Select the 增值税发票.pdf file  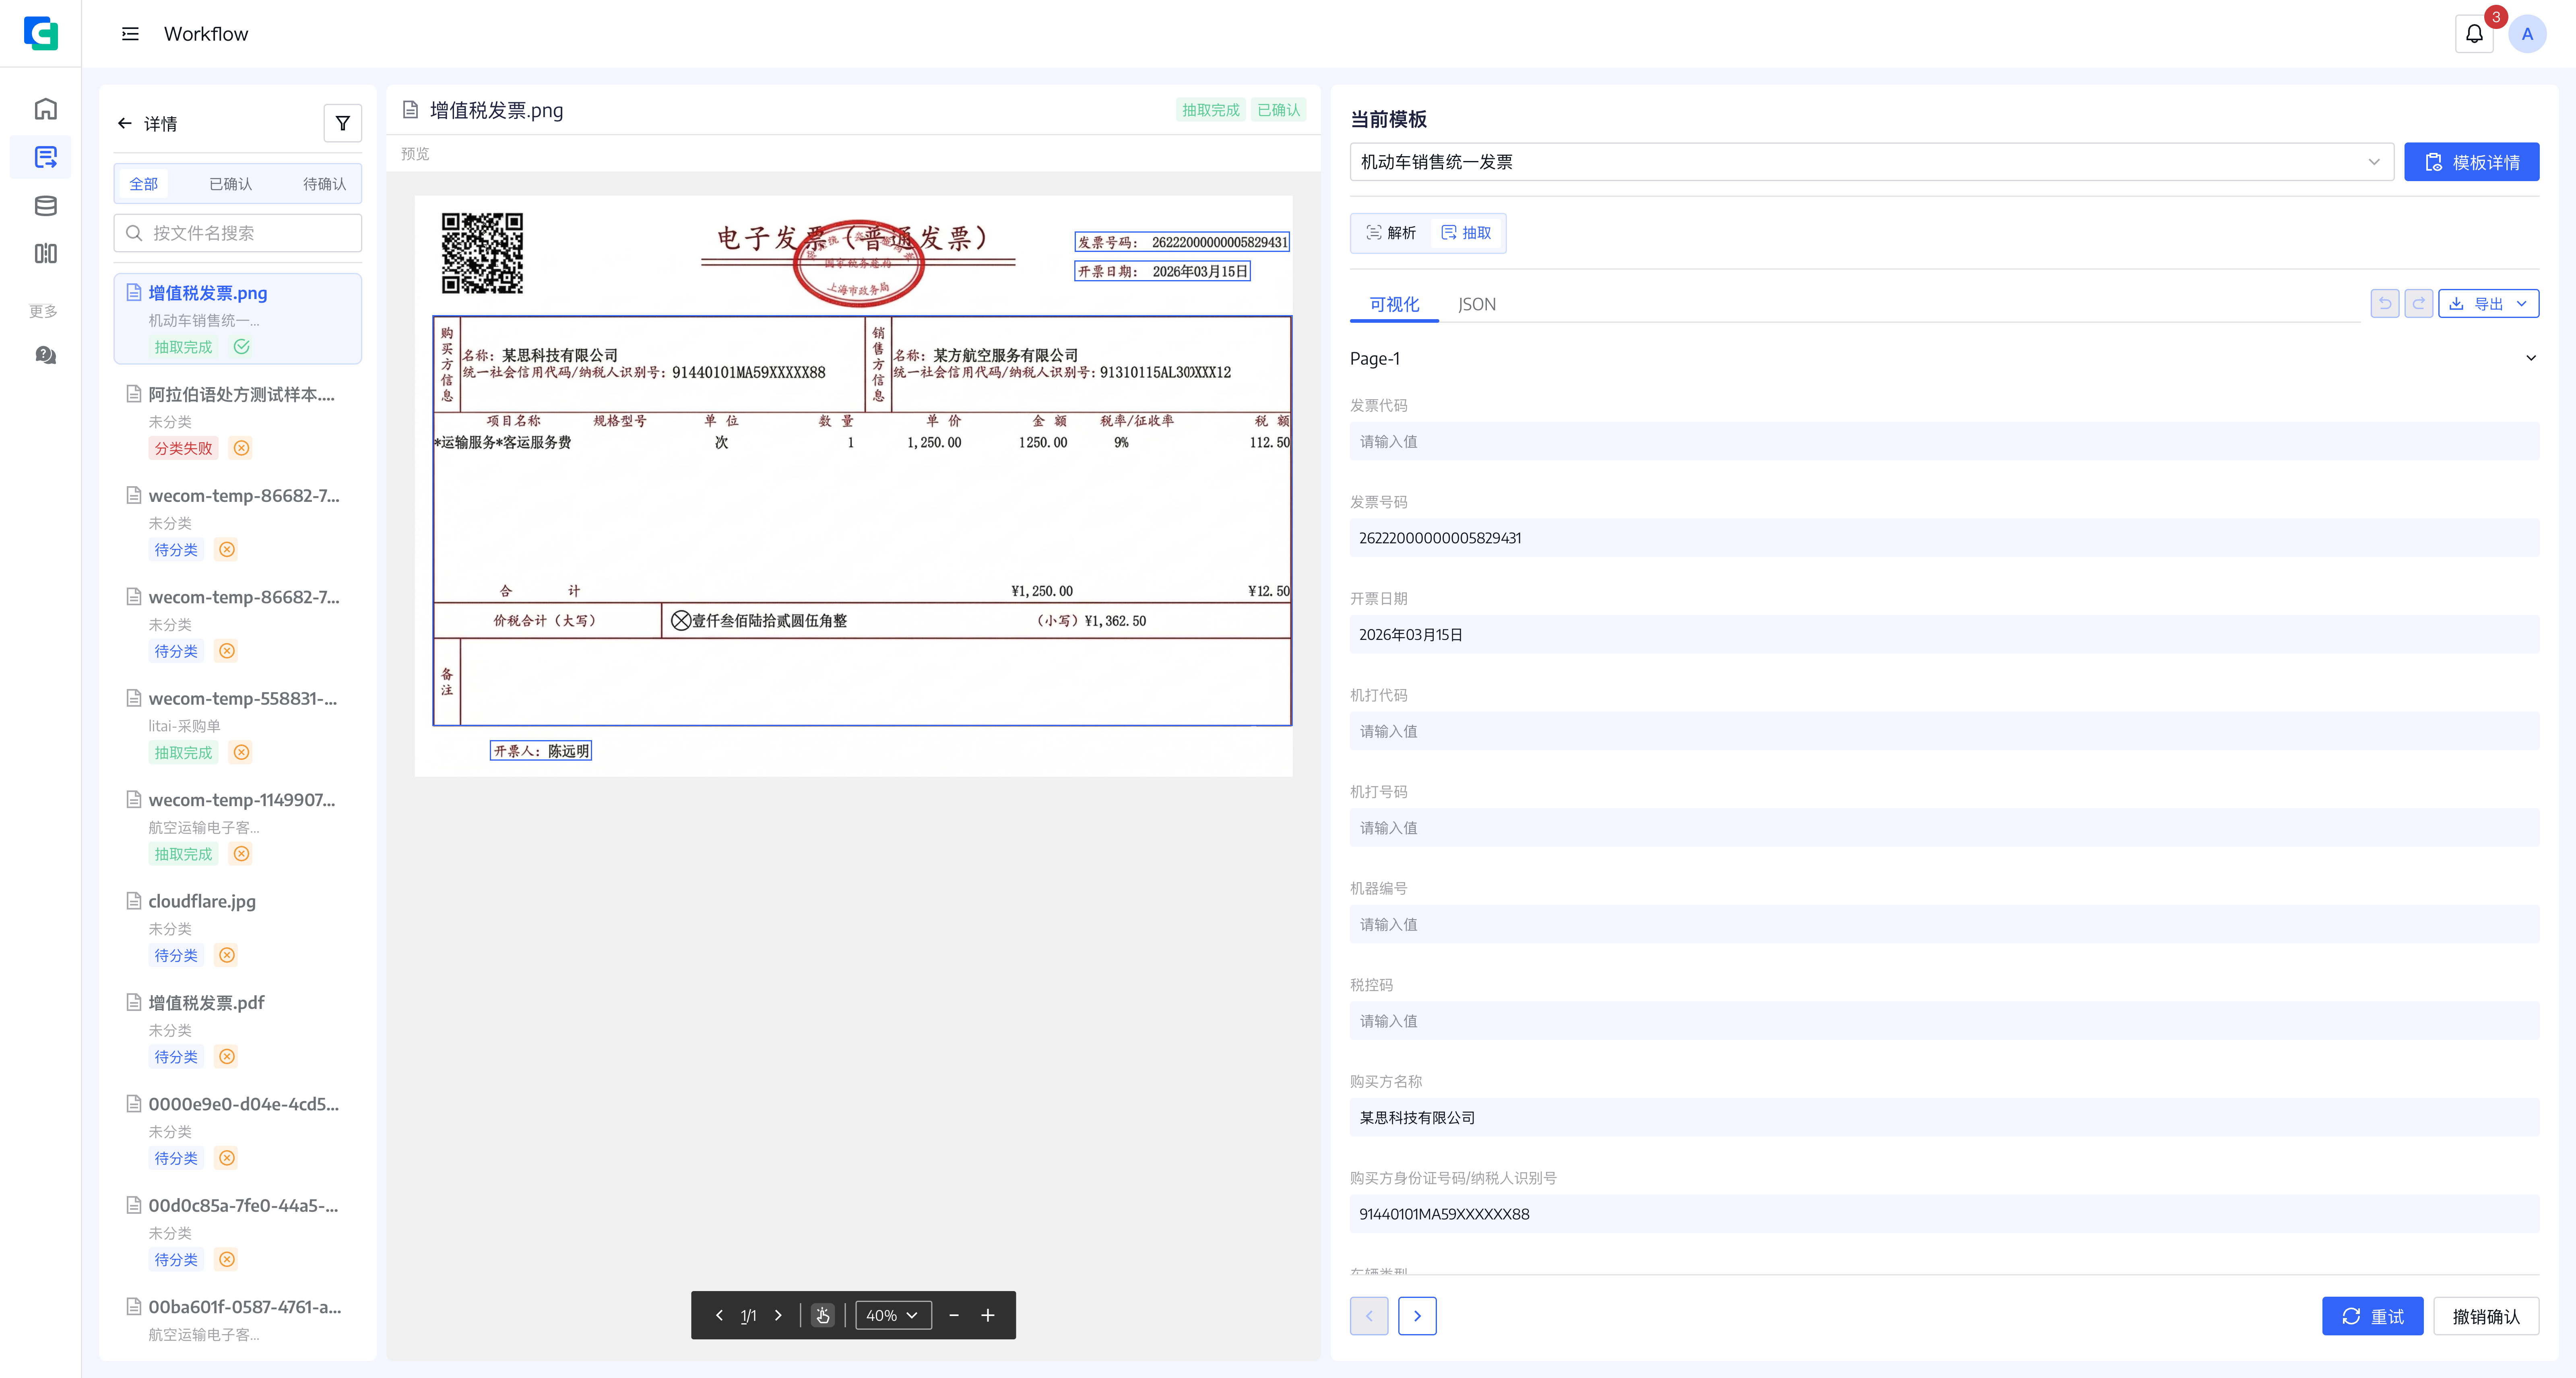click(x=238, y=1029)
